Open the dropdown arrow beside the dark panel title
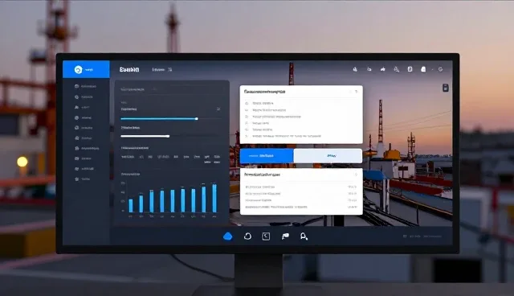 click(x=154, y=89)
